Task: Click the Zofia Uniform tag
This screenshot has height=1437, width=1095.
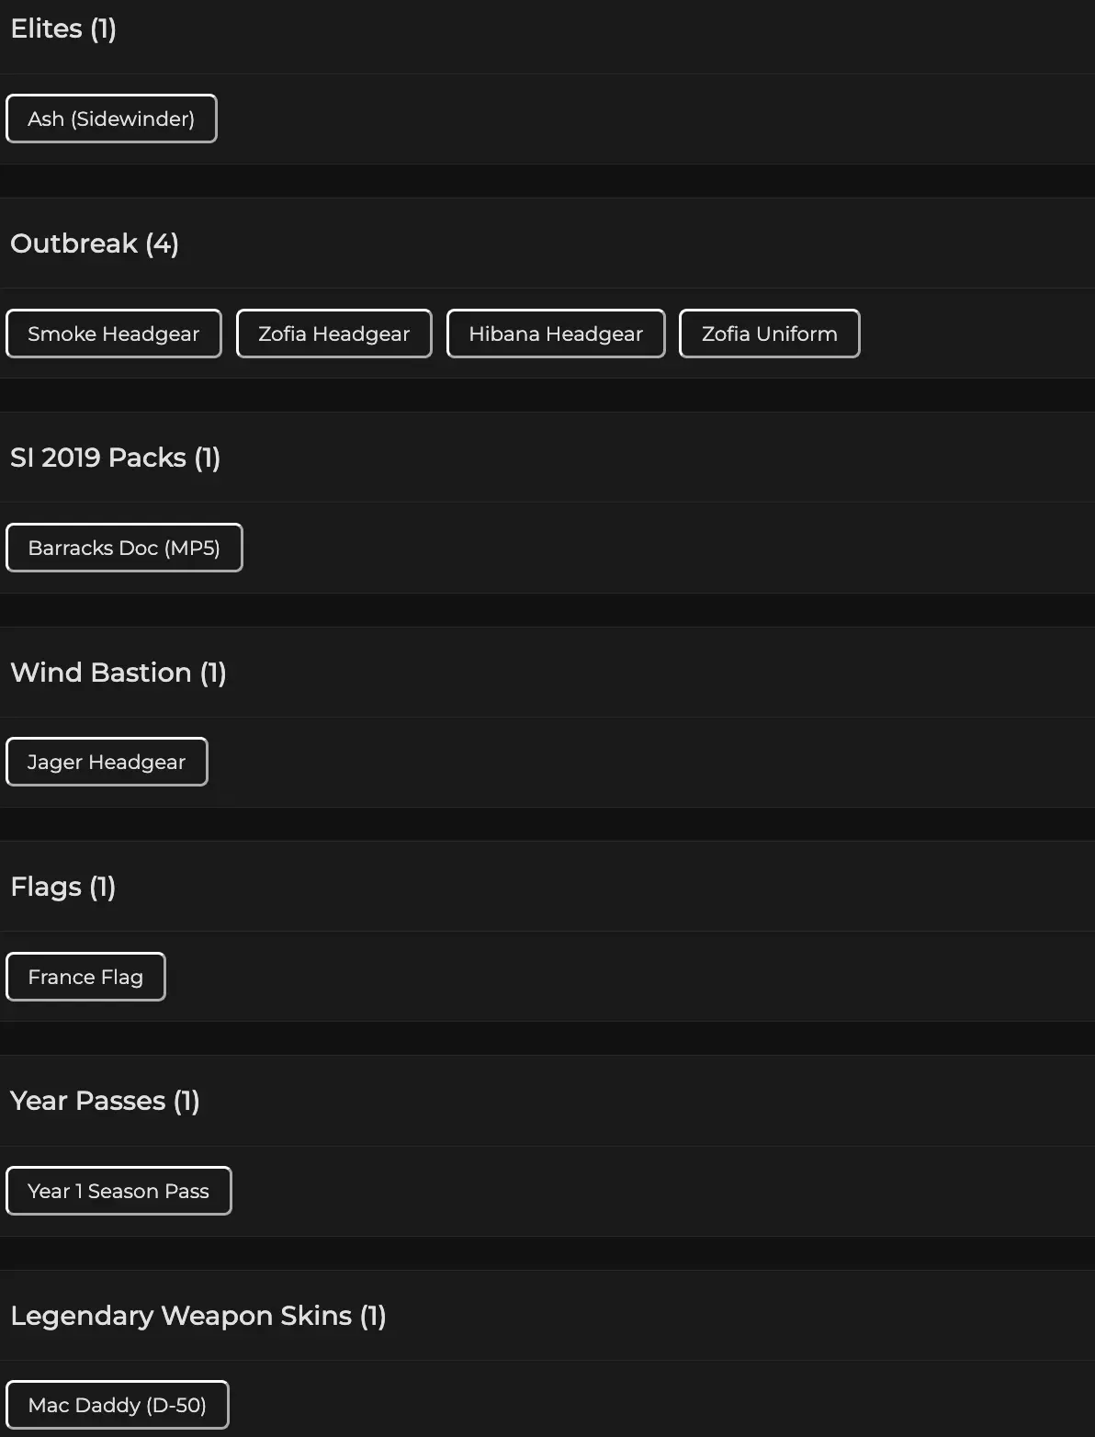Action: pos(770,334)
